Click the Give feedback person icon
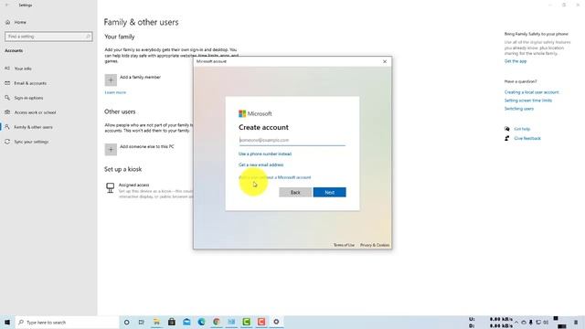 coord(507,138)
